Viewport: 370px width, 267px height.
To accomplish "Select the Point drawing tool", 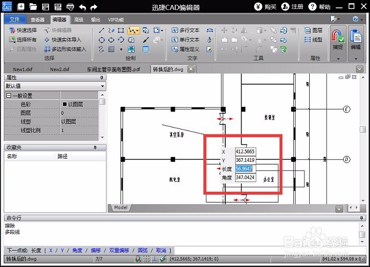I will (121, 49).
